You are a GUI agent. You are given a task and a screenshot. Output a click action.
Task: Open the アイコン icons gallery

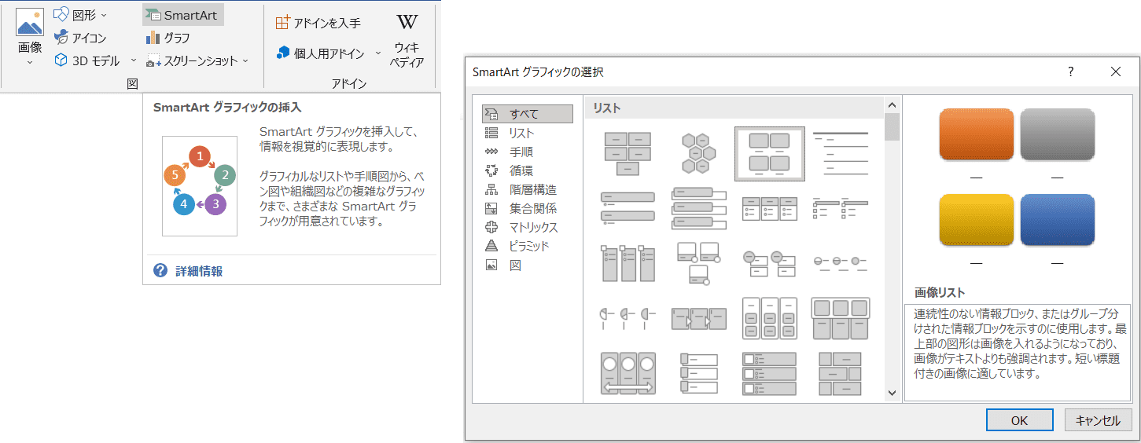80,38
